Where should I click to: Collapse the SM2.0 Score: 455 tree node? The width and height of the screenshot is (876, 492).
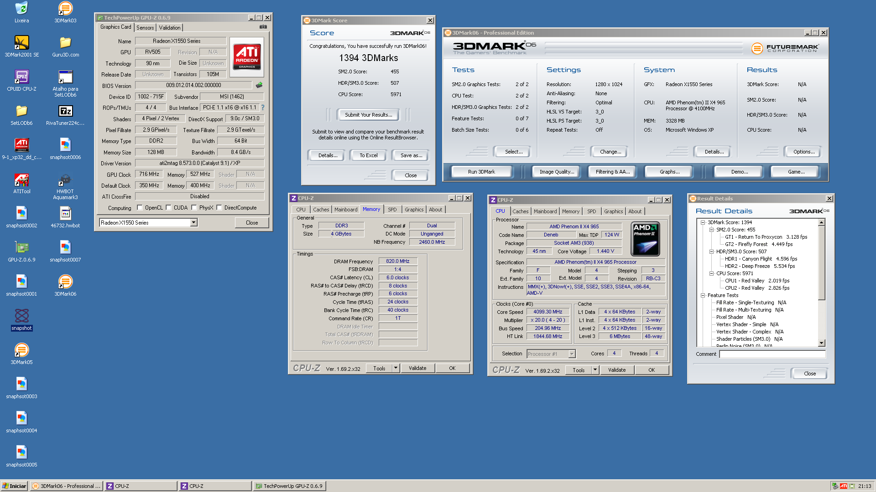pyautogui.click(x=711, y=230)
